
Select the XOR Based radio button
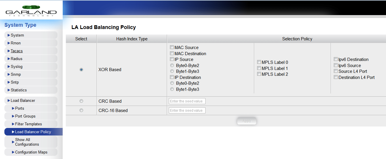tap(81, 70)
